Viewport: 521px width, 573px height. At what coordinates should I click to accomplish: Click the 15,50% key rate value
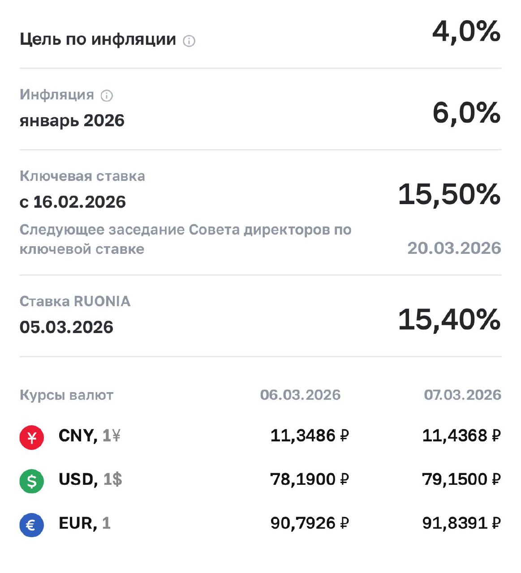(449, 194)
